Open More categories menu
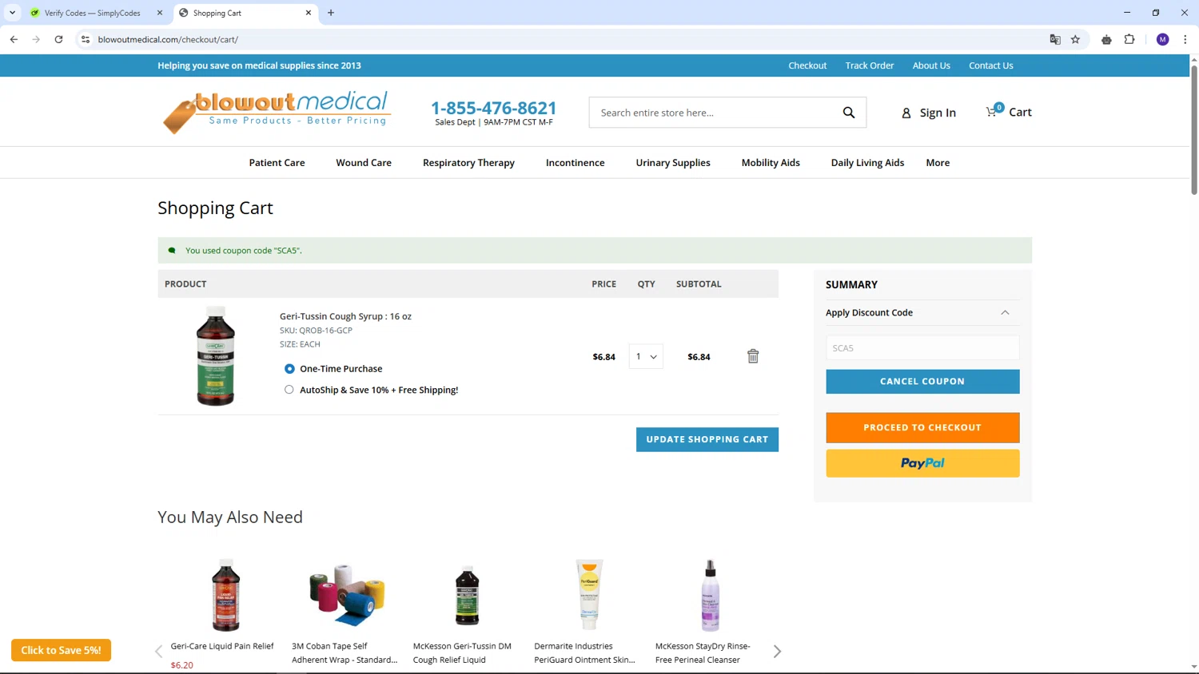The width and height of the screenshot is (1199, 674). (938, 163)
